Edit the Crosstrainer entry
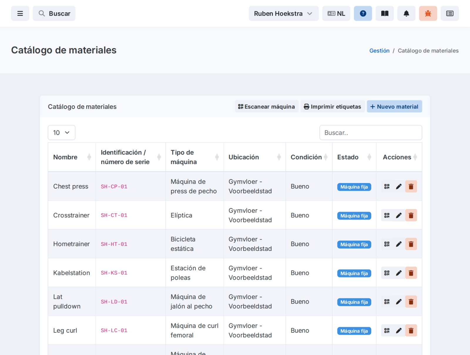 click(x=399, y=215)
